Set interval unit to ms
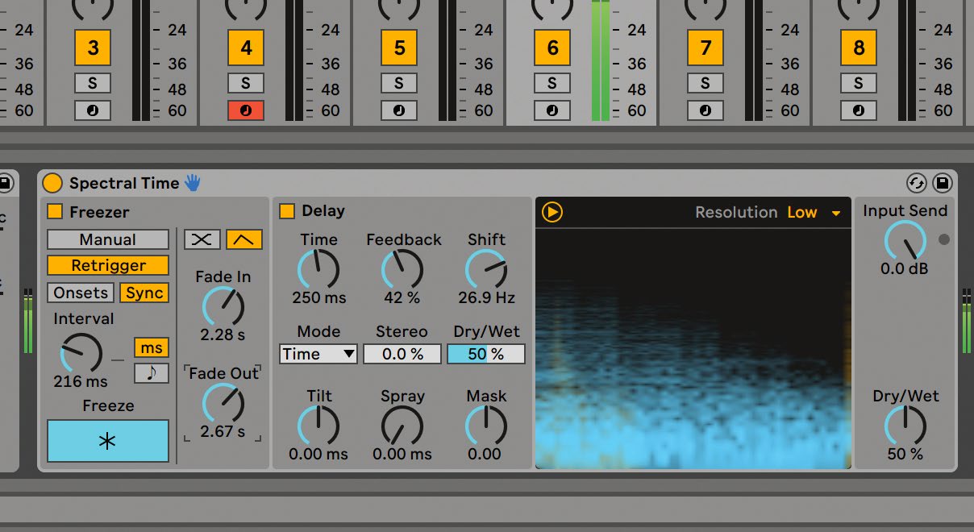Screen dimensions: 974x532 pos(152,348)
